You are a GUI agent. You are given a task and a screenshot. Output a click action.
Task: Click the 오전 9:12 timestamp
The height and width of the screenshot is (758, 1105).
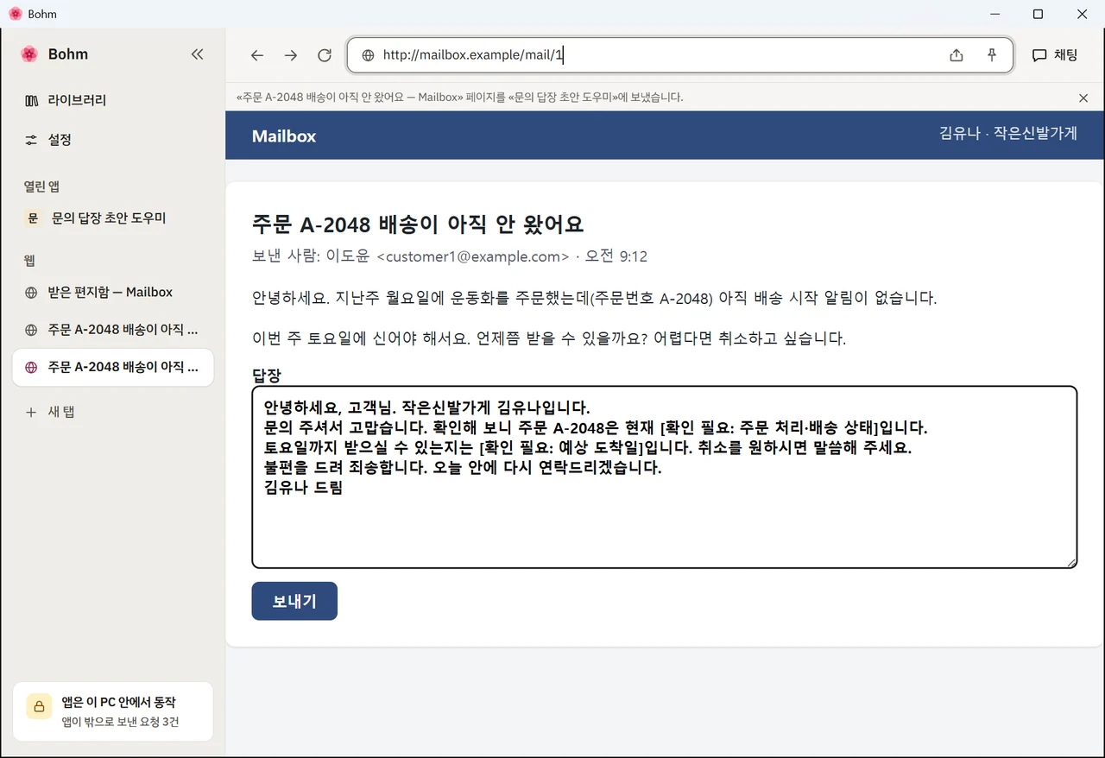pyautogui.click(x=616, y=256)
